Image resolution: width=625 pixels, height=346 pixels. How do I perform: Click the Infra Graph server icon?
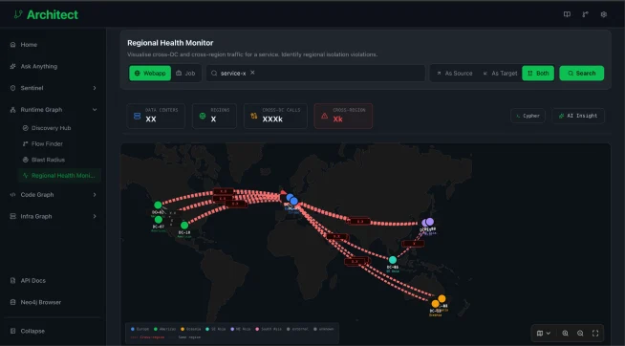(x=12, y=216)
